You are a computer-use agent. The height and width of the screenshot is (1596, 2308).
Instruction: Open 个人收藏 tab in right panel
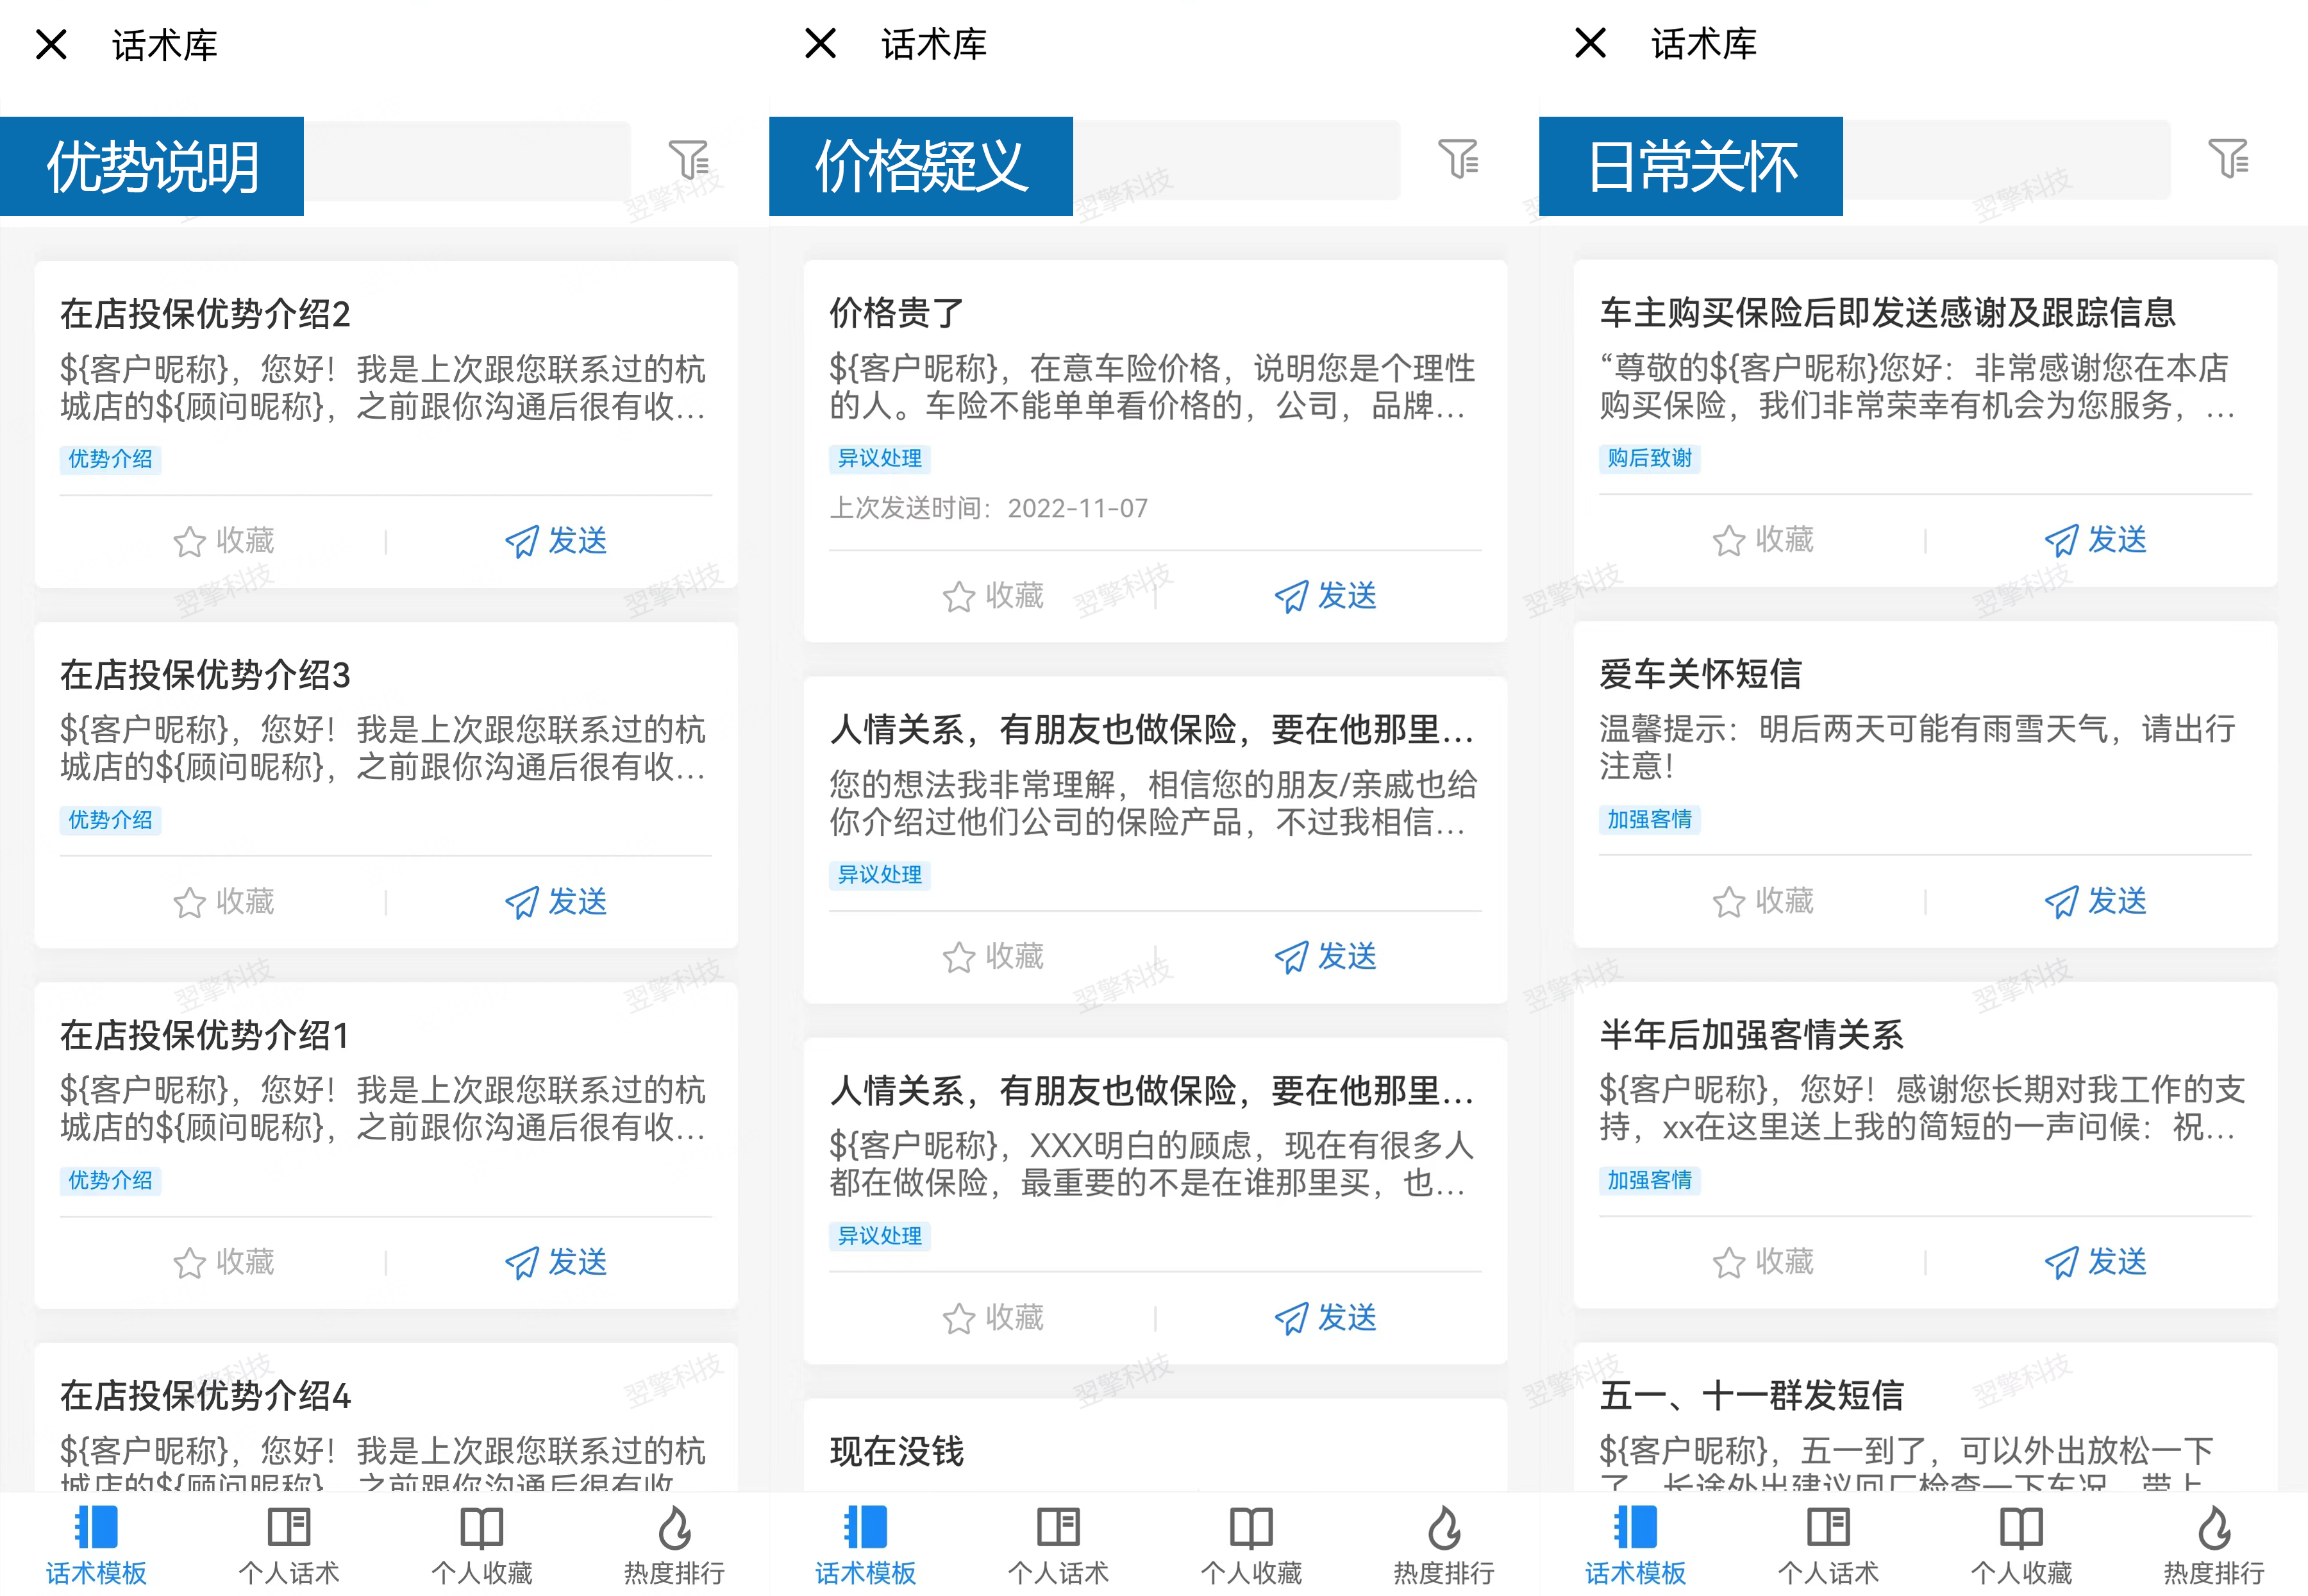[2020, 1545]
